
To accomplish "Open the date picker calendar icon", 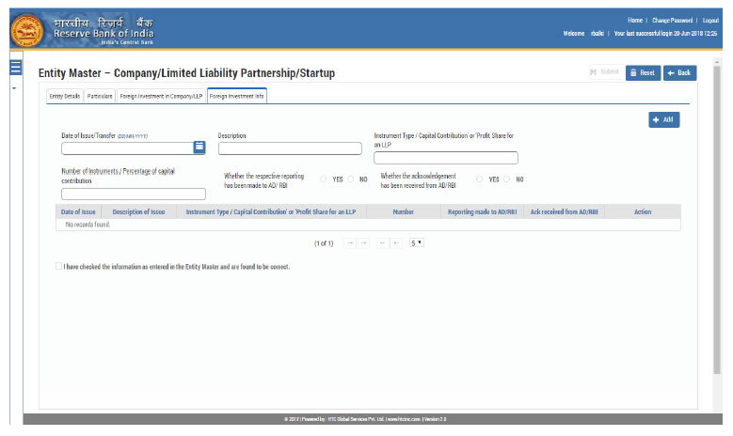I will (x=199, y=148).
